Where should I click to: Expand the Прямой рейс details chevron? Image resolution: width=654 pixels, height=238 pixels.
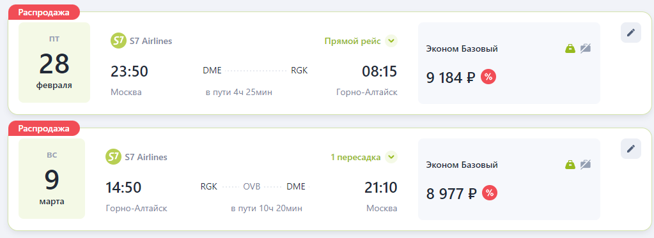391,41
